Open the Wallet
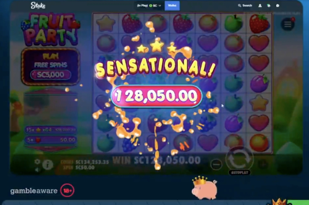 click(x=172, y=6)
